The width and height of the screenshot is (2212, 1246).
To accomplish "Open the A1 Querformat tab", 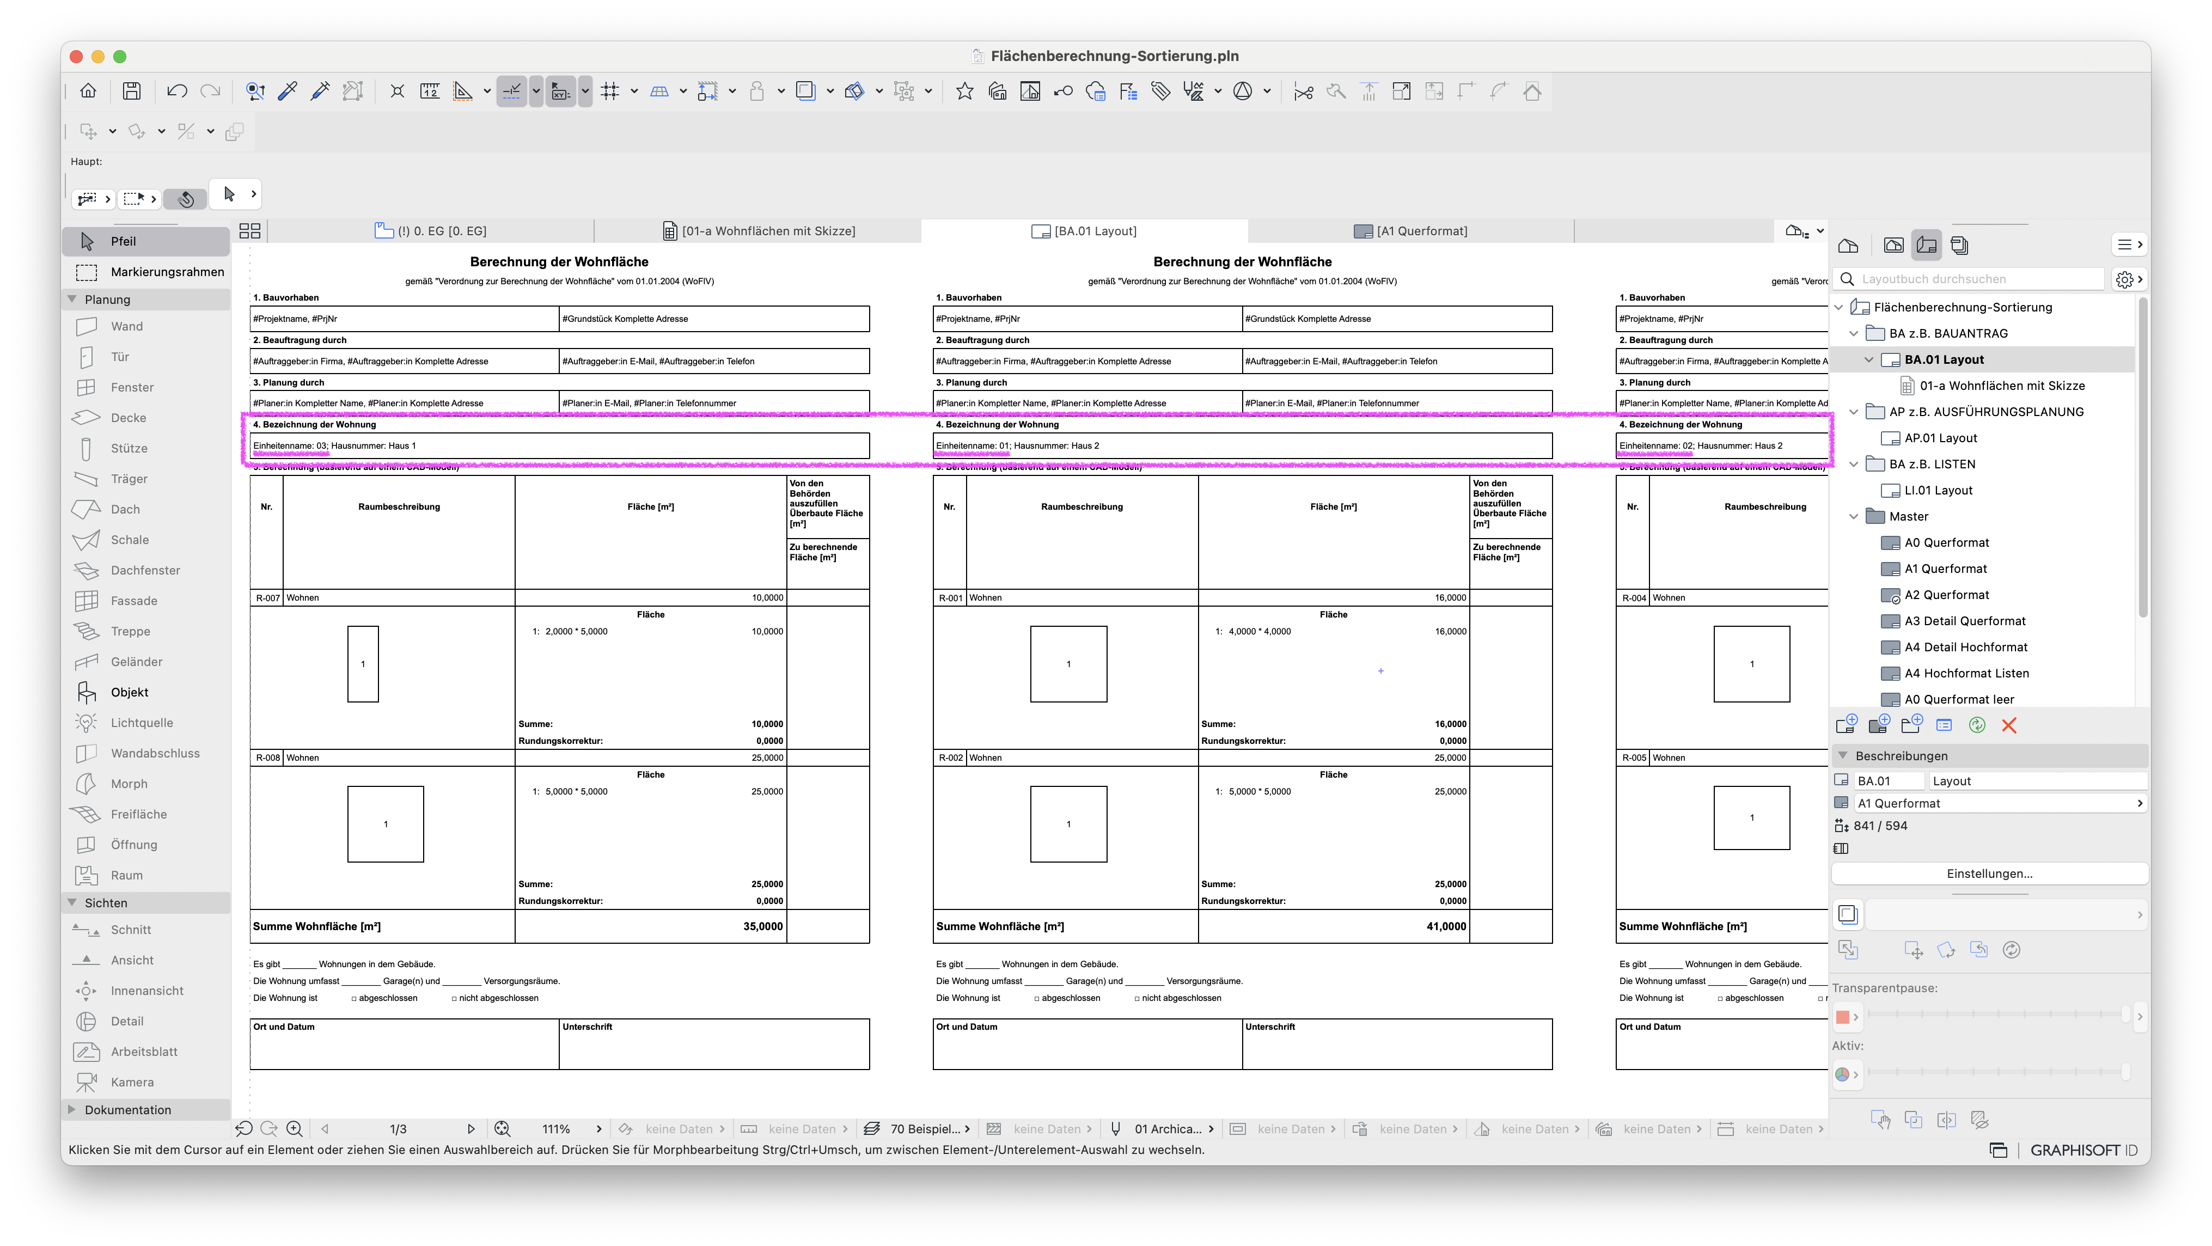I will pyautogui.click(x=1411, y=231).
